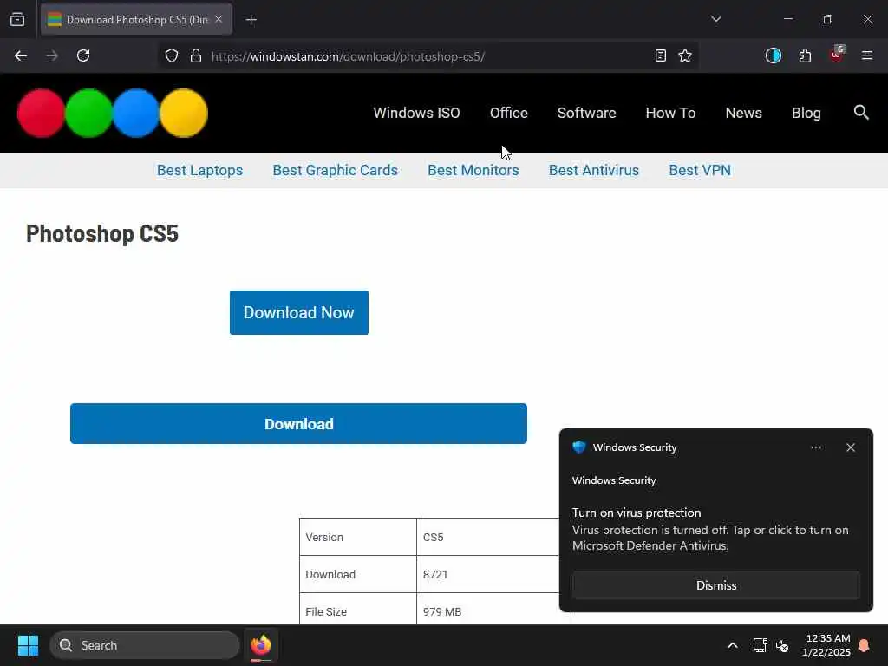This screenshot has width=888, height=666.
Task: Open the Windows Start menu
Action: tap(28, 645)
